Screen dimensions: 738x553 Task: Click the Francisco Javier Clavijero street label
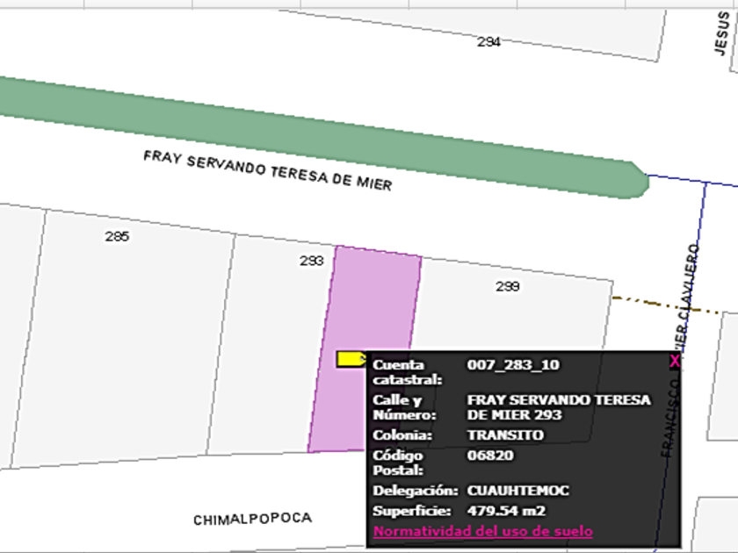[680, 350]
